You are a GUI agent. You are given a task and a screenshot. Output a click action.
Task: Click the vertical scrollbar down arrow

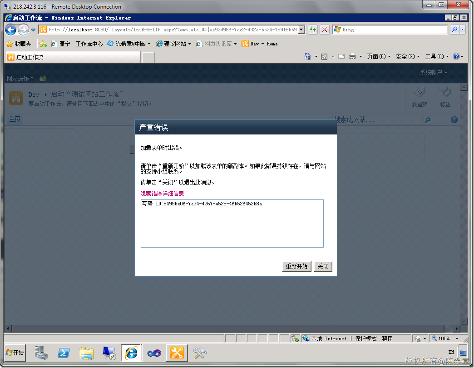click(464, 322)
